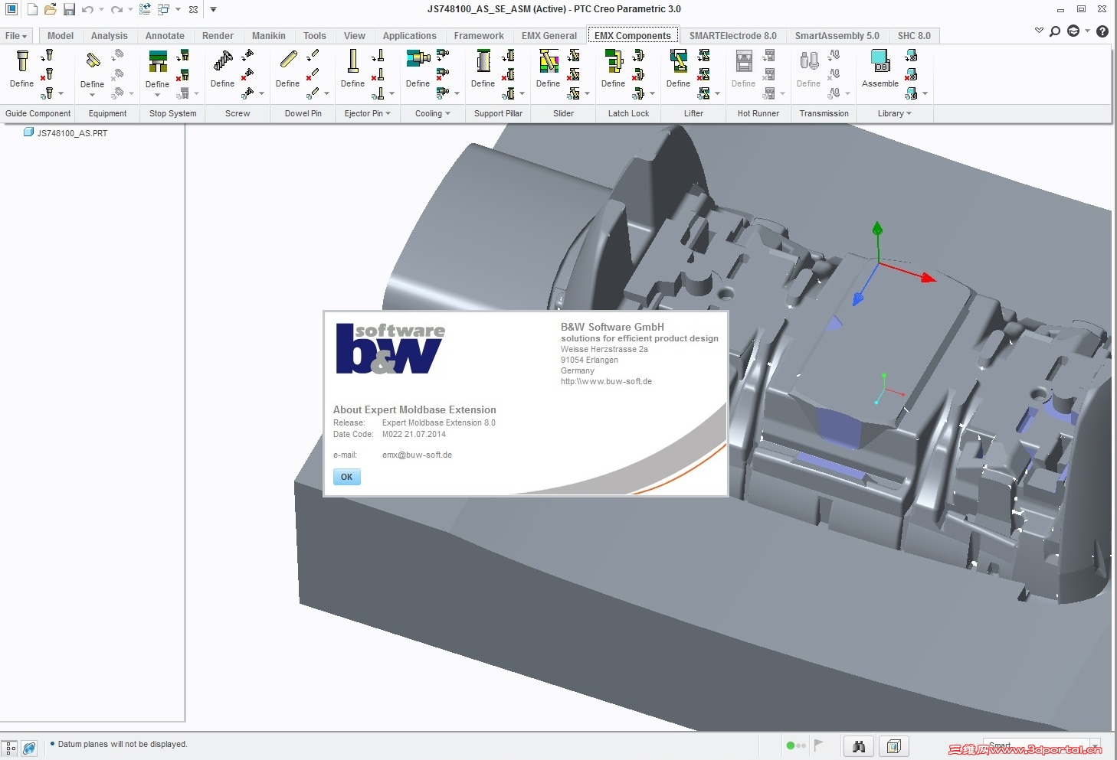Open the quick access toolbar customize arrow
Image resolution: width=1117 pixels, height=760 pixels.
click(x=213, y=10)
